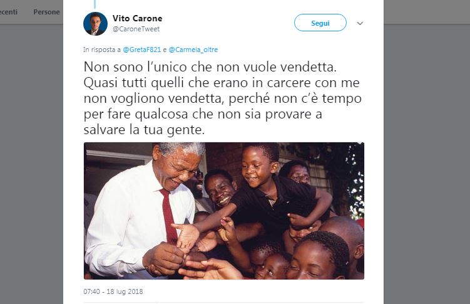Screen dimensions: 470x304
Task: Switch to the Persone tab
Action: (46, 12)
